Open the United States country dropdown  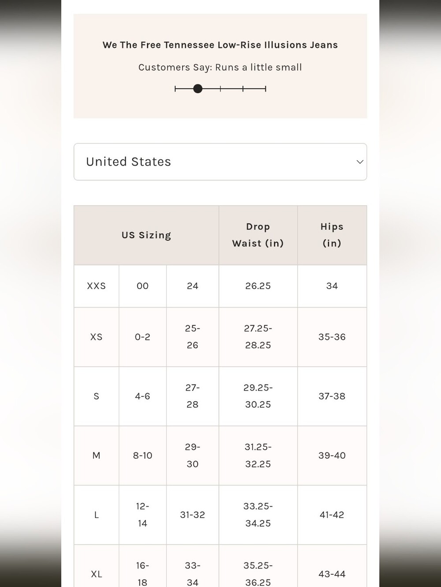tap(220, 162)
